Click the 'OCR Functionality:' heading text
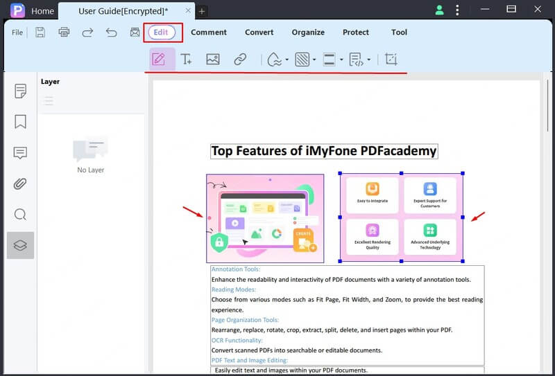The image size is (555, 376). (x=237, y=340)
